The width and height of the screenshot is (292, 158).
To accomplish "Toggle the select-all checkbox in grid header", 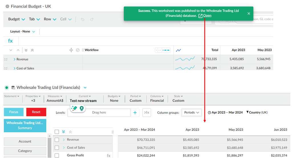I will pyautogui.click(x=57, y=132).
